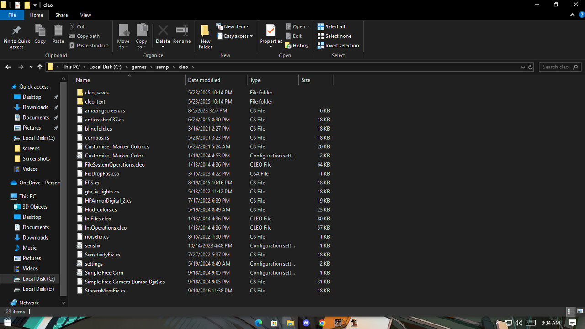Open the File menu
The image size is (585, 329).
tap(12, 15)
